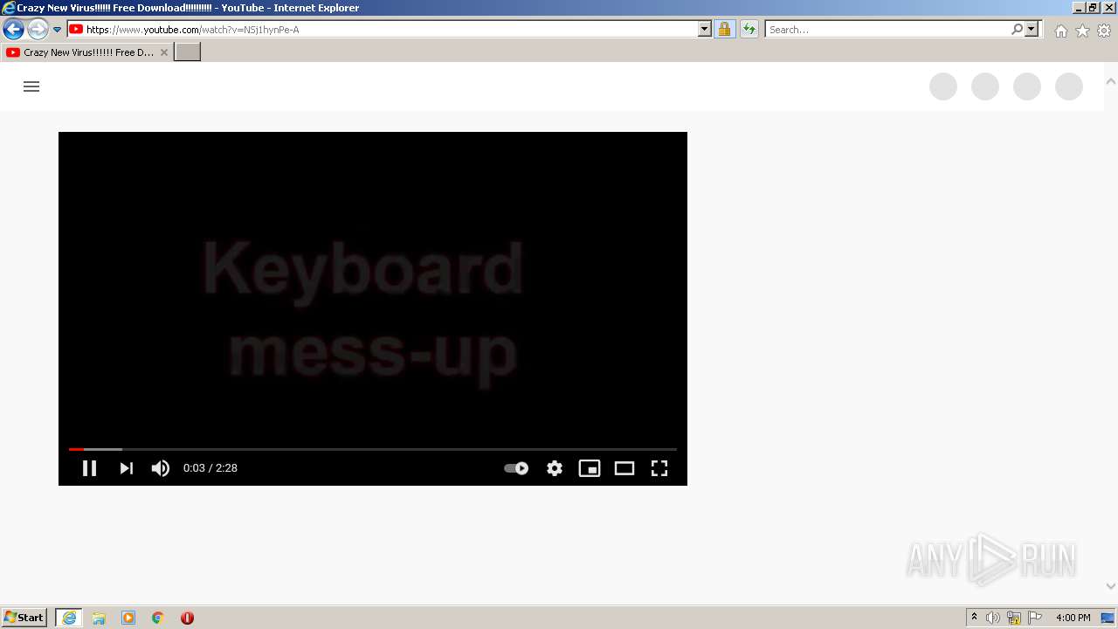Open network status tray icon

(1014, 618)
